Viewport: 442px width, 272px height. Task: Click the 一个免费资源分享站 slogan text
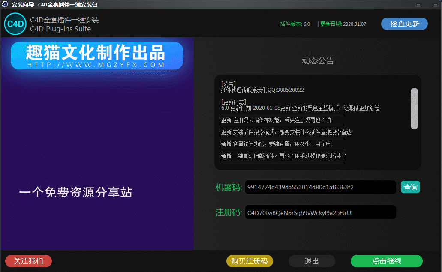76,192
